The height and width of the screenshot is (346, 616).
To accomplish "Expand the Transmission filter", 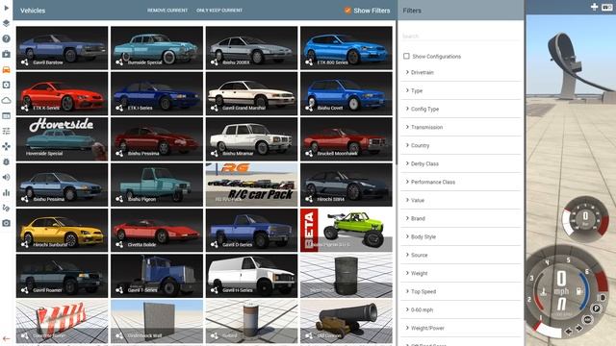I will 461,127.
